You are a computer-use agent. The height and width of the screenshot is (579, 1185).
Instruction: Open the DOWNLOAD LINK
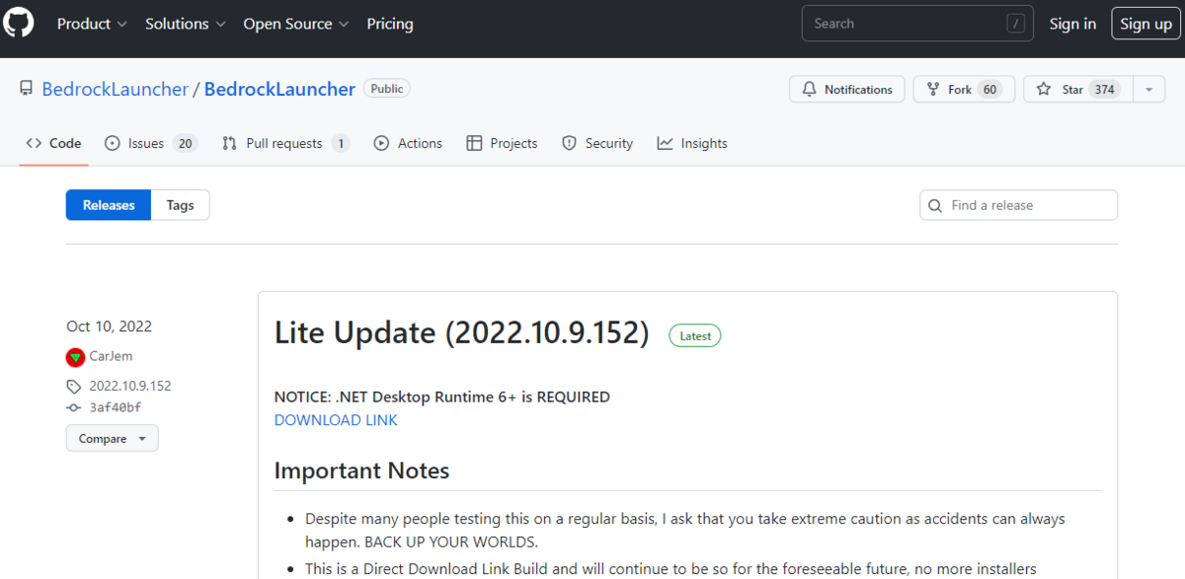[336, 420]
